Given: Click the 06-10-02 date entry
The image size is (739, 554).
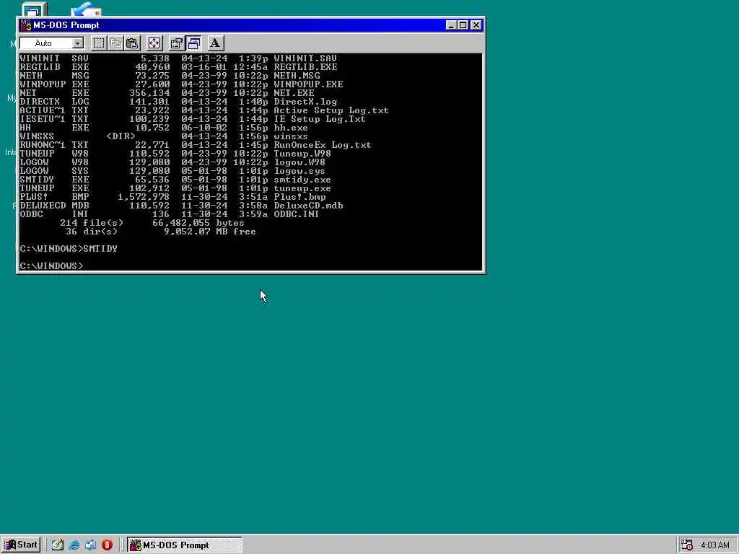Looking at the screenshot, I should [204, 128].
